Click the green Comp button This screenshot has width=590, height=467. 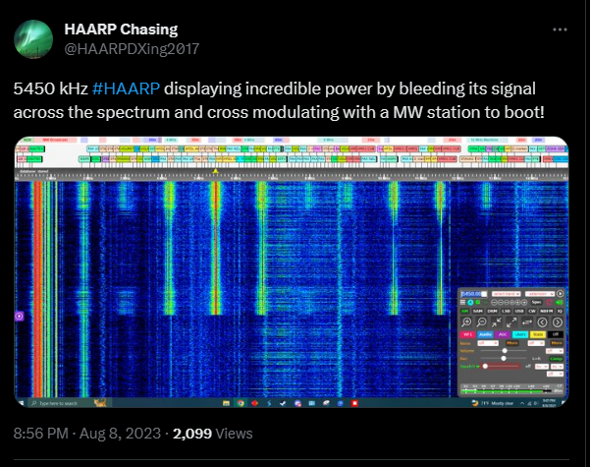[x=557, y=359]
